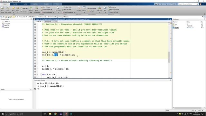Toggle breakpoint dash on line 59
Image resolution: width=206 pixels, height=116 pixels.
pyautogui.click(x=37, y=52)
